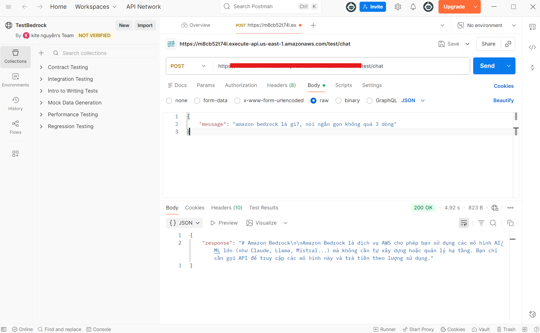Image resolution: width=540 pixels, height=333 pixels.
Task: Select the binary body option
Action: pyautogui.click(x=338, y=101)
